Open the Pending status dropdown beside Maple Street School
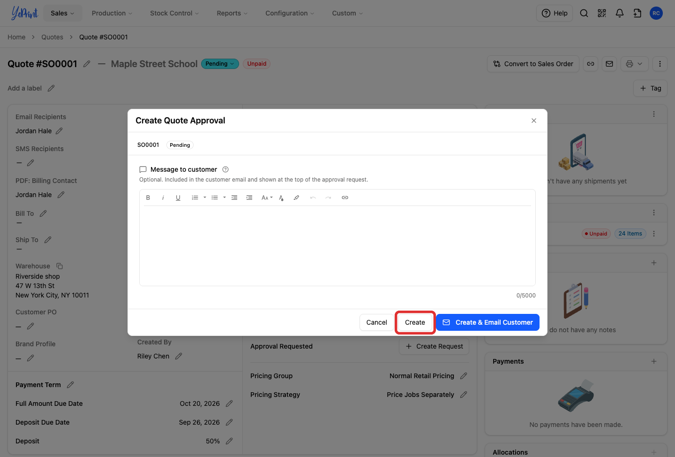The image size is (675, 457). coord(220,64)
